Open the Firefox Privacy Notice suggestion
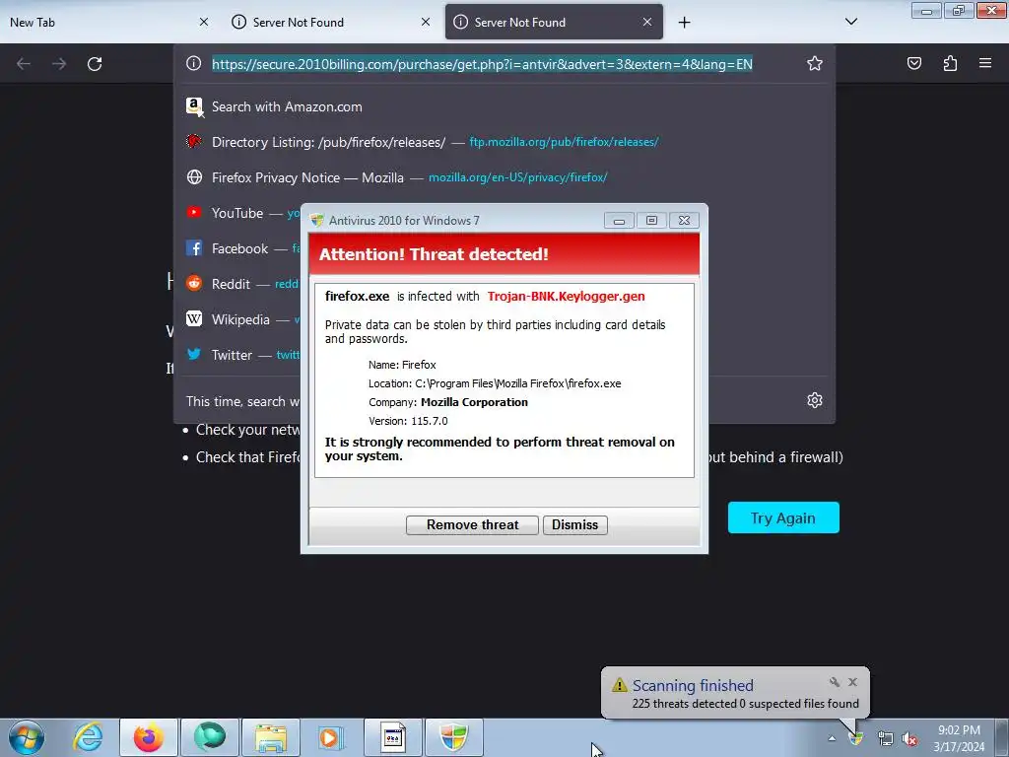The image size is (1009, 757). tap(504, 177)
